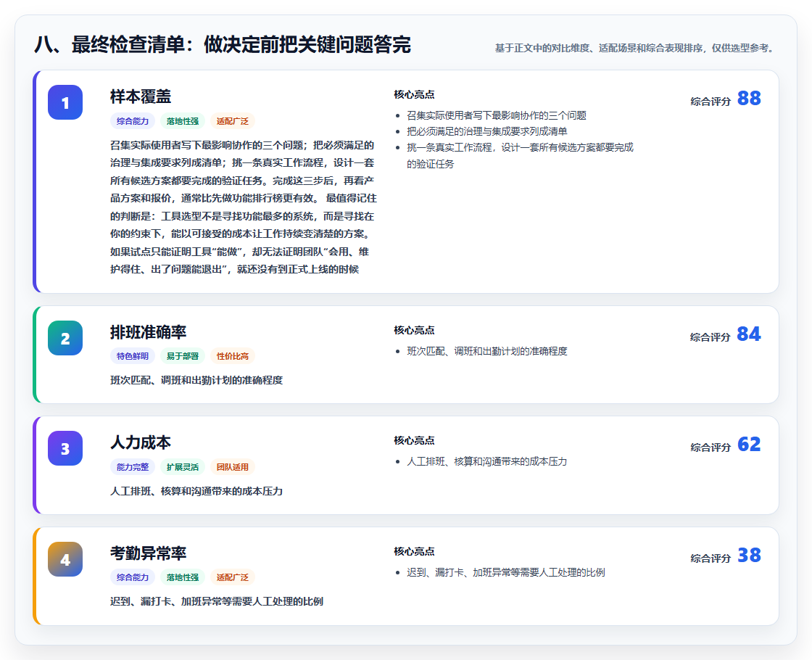This screenshot has height=660, width=812.
Task: Click 综合评分 label in 人力成本 card
Action: tap(710, 447)
